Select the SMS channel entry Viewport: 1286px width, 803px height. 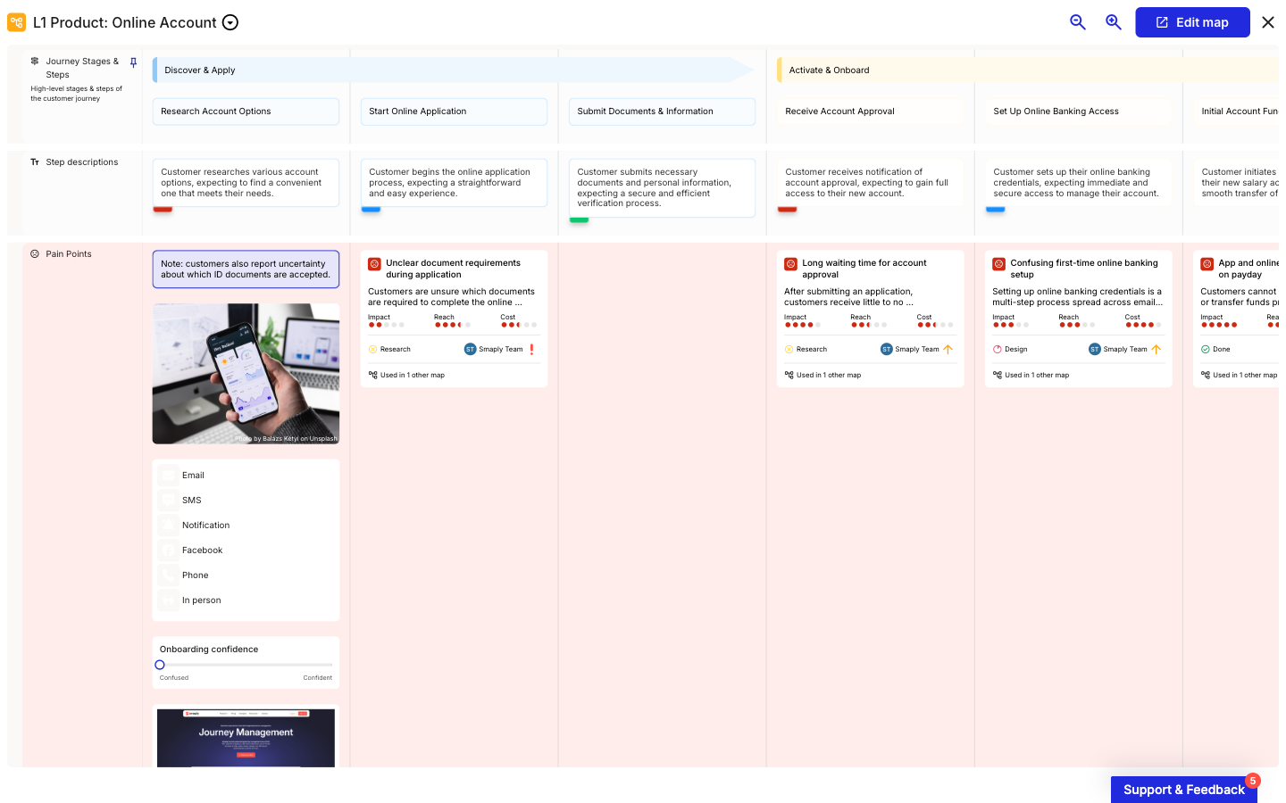pyautogui.click(x=246, y=501)
